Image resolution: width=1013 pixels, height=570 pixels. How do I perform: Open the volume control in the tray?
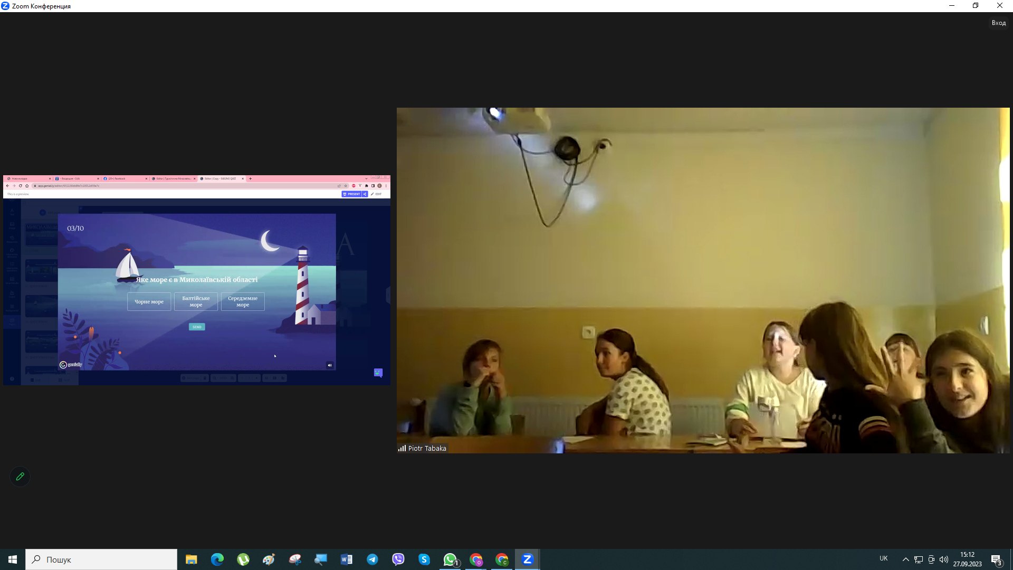coord(944,559)
